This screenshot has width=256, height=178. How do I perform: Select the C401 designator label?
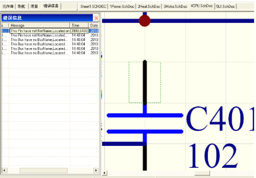click(220, 119)
